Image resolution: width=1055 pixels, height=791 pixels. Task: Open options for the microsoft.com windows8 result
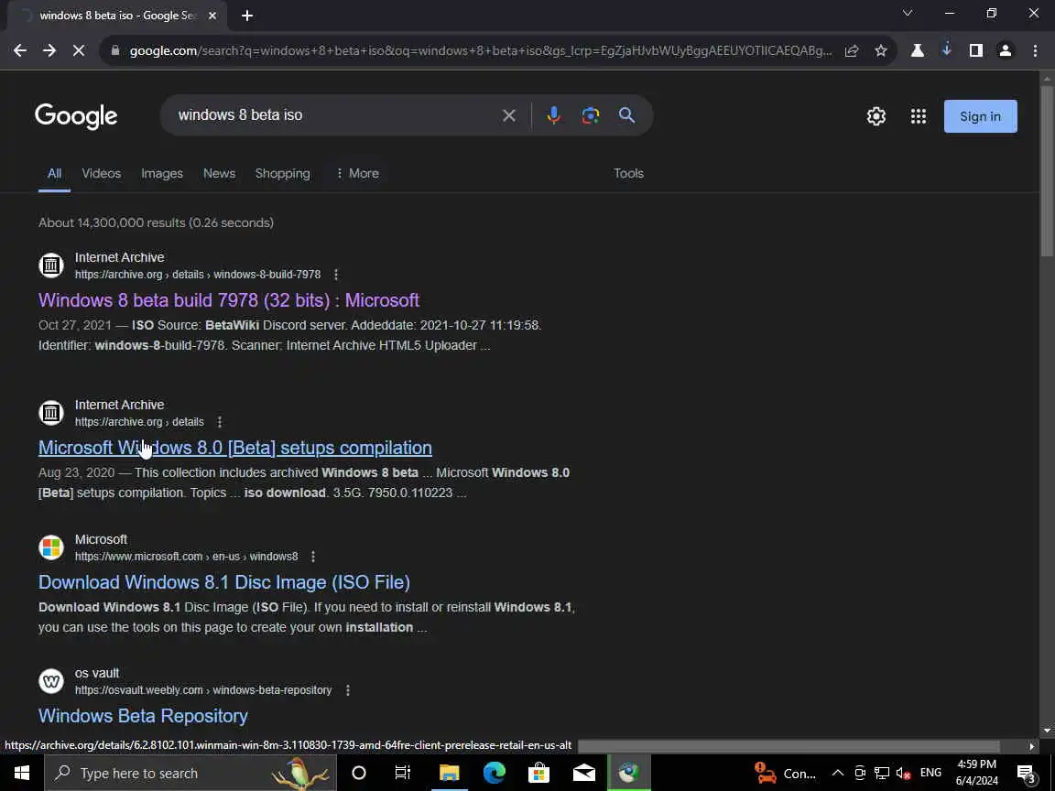(x=313, y=557)
